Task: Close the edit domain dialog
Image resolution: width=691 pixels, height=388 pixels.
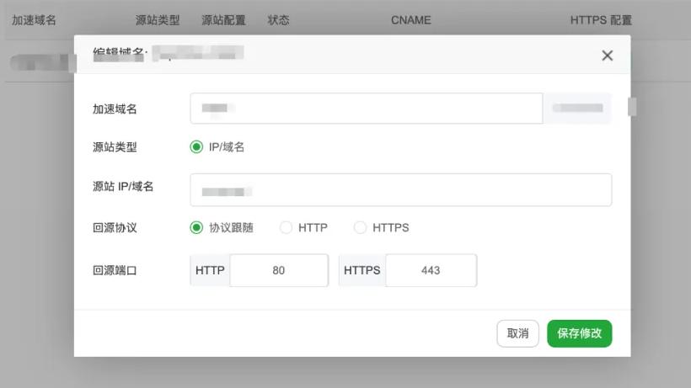Action: 608,56
